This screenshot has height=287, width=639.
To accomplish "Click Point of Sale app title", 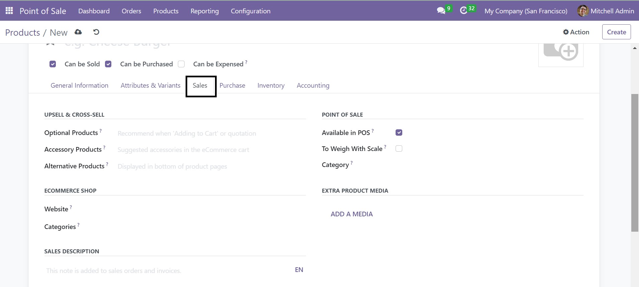I will tap(43, 11).
